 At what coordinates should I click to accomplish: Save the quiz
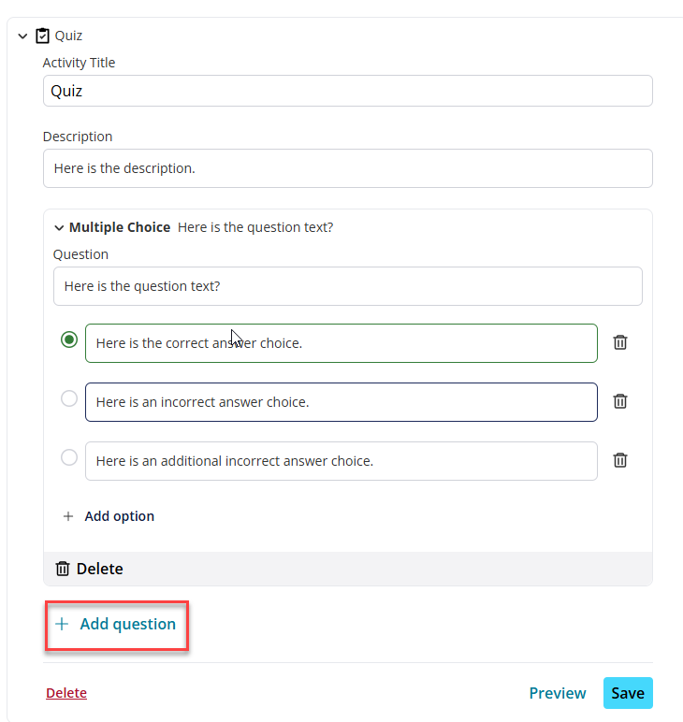pos(628,693)
